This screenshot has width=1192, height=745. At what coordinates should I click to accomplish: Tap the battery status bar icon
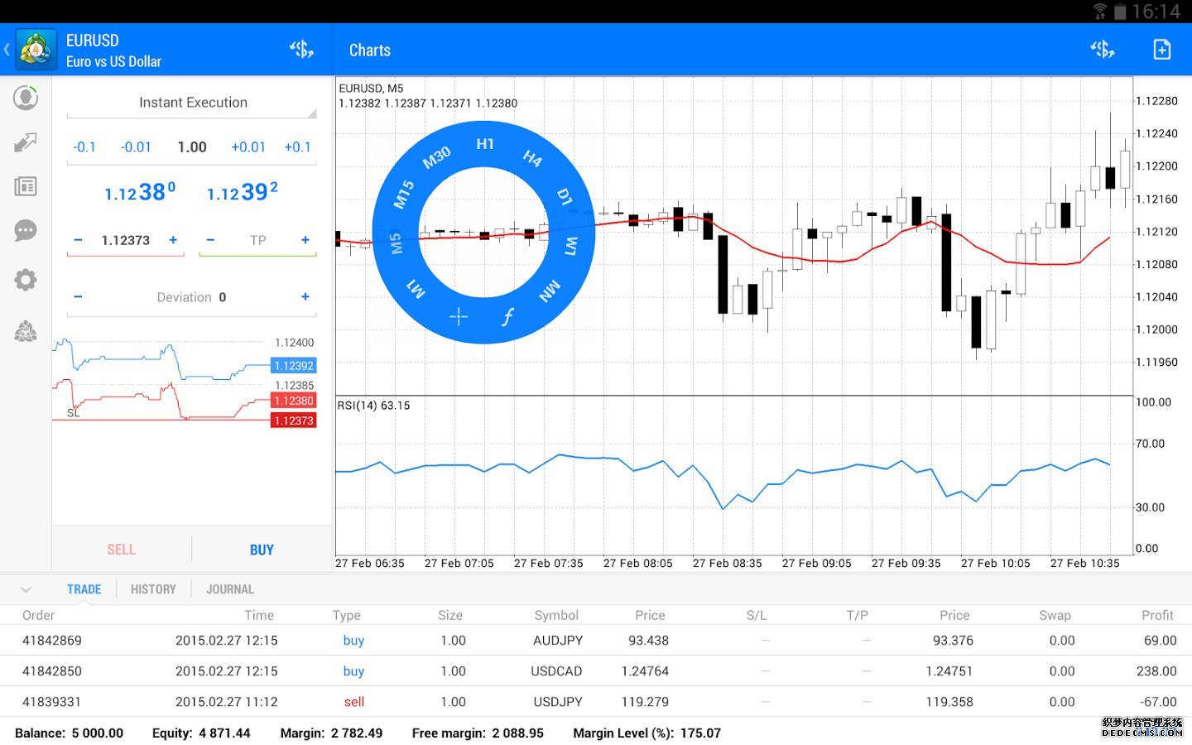pyautogui.click(x=1120, y=12)
